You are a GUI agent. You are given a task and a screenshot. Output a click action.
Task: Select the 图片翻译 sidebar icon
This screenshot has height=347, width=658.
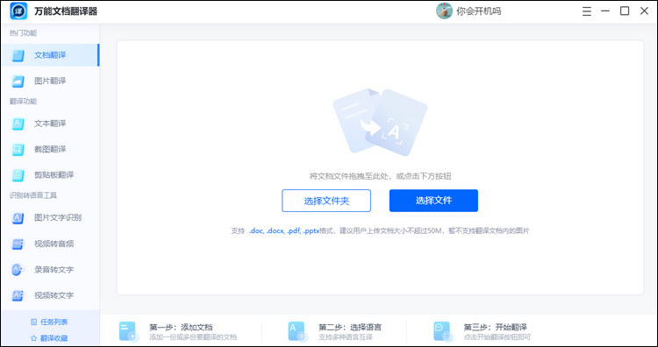pyautogui.click(x=18, y=81)
